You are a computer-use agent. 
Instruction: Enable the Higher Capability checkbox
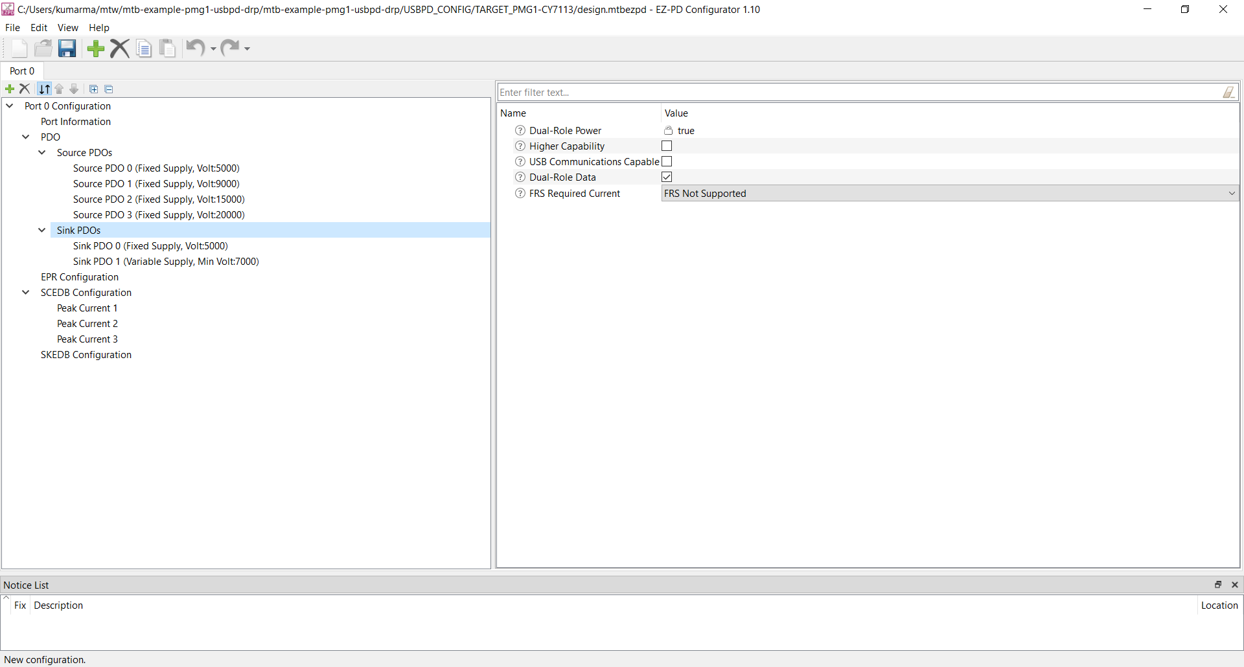[x=667, y=146]
